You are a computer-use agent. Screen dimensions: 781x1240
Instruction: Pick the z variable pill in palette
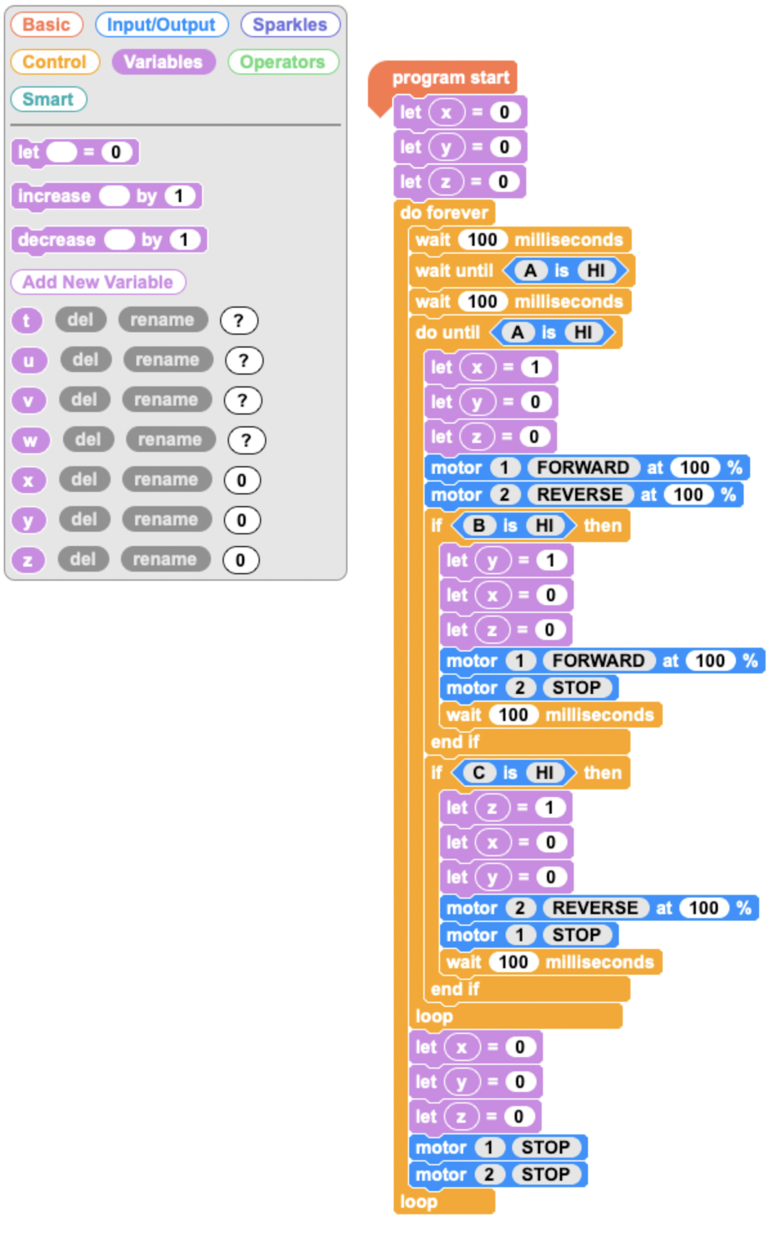[28, 559]
